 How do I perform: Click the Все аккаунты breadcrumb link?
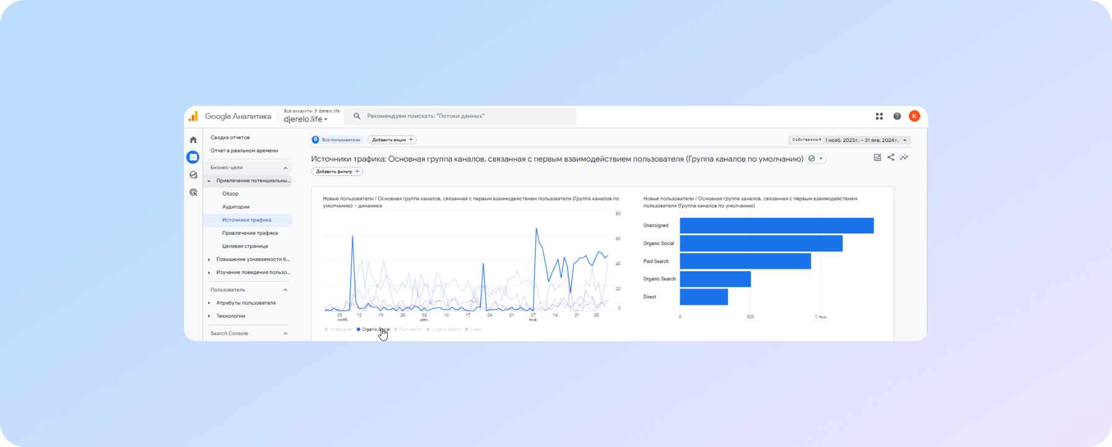tap(298, 111)
